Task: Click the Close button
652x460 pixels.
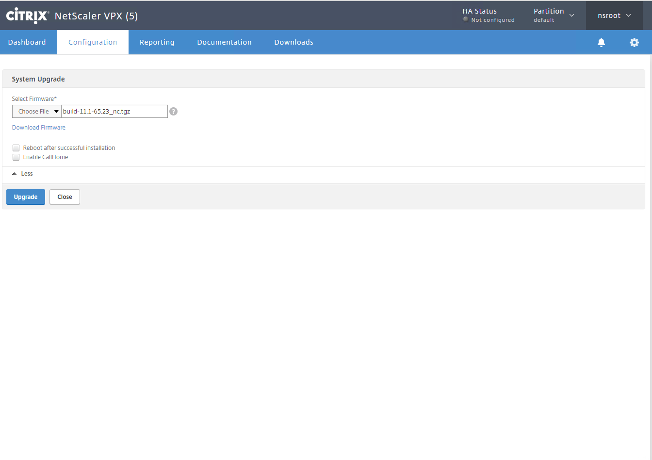Action: [x=65, y=197]
